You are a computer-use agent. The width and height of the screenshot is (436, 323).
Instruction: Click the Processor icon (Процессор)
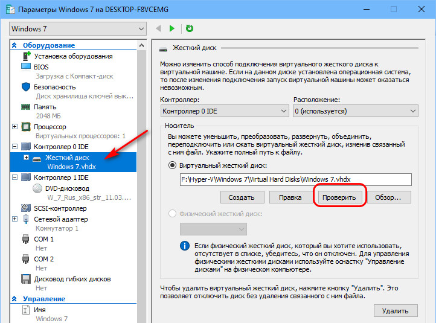[26, 127]
